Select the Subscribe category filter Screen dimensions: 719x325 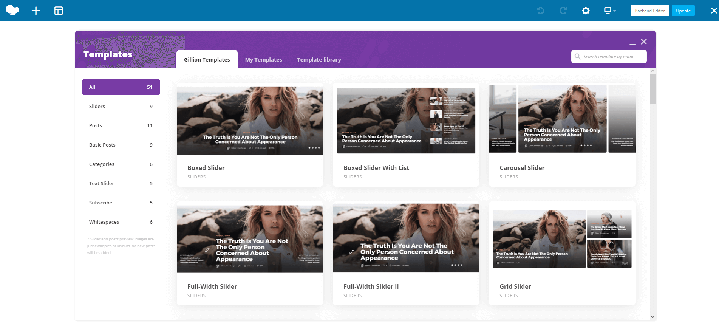tap(121, 203)
